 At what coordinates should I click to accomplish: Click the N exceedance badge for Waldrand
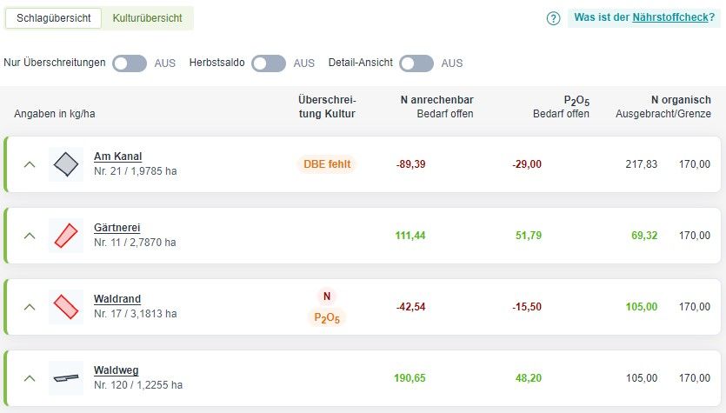click(x=327, y=296)
